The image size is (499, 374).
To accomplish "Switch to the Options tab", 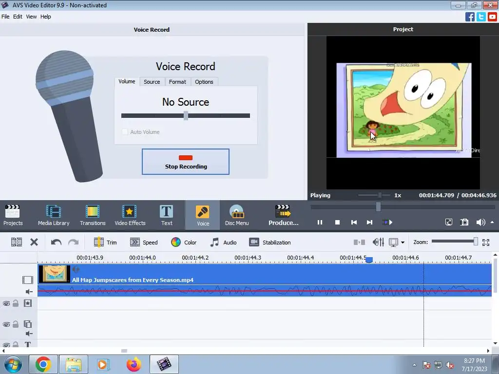I will 204,82.
